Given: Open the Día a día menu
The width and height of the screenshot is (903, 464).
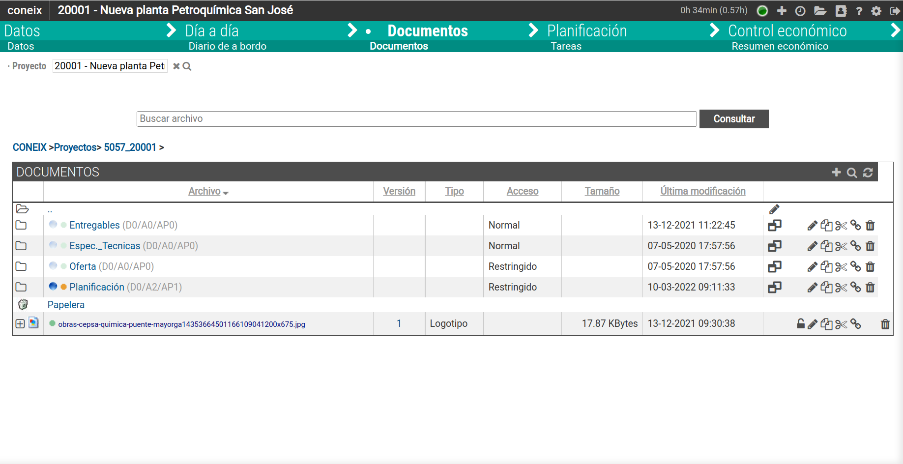Looking at the screenshot, I should [x=212, y=31].
